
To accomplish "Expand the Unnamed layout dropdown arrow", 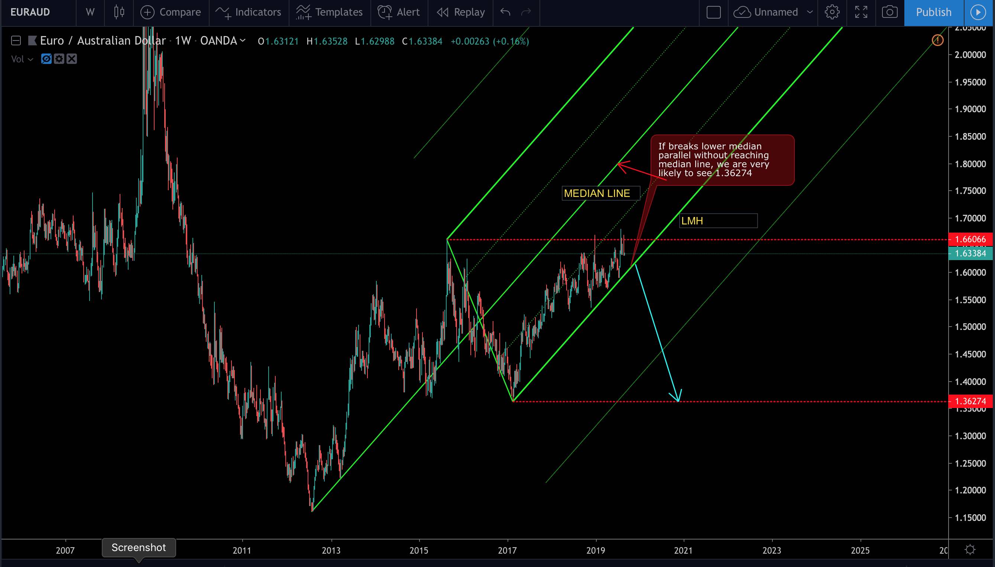I will (810, 12).
